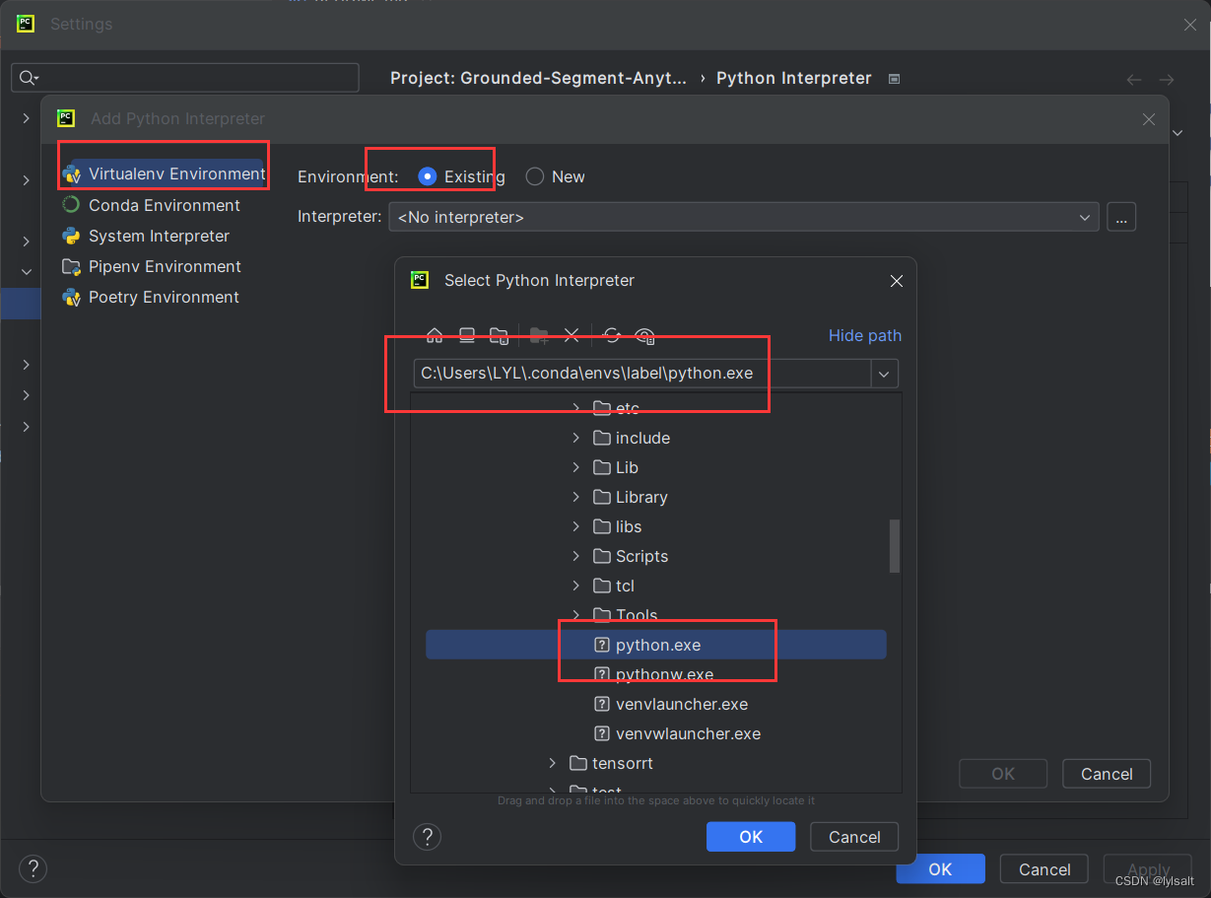
Task: Open the Interpreter combo box dropdown
Action: click(1085, 217)
